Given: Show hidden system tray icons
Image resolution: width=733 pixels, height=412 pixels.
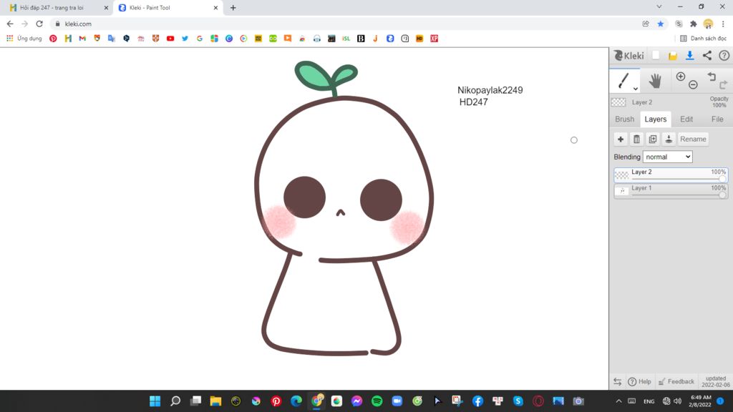Looking at the screenshot, I should tap(618, 401).
